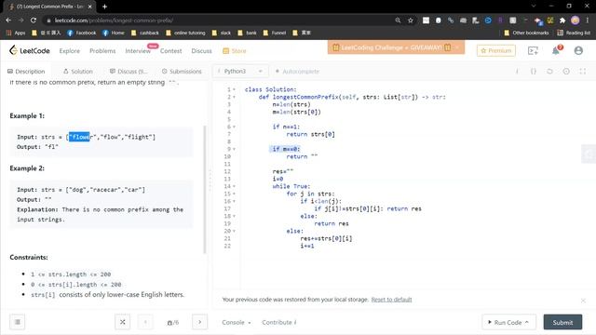Dismiss the restored code notice

click(583, 301)
